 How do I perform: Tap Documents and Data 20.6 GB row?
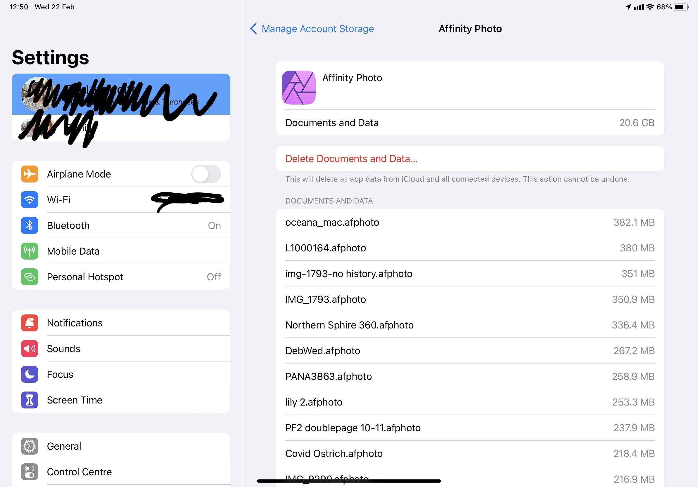coord(470,123)
